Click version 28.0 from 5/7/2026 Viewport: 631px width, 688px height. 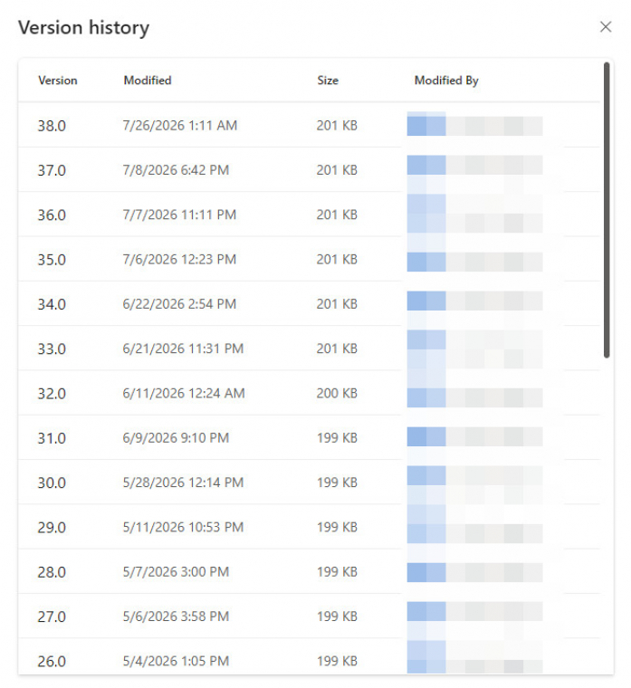pyautogui.click(x=309, y=572)
